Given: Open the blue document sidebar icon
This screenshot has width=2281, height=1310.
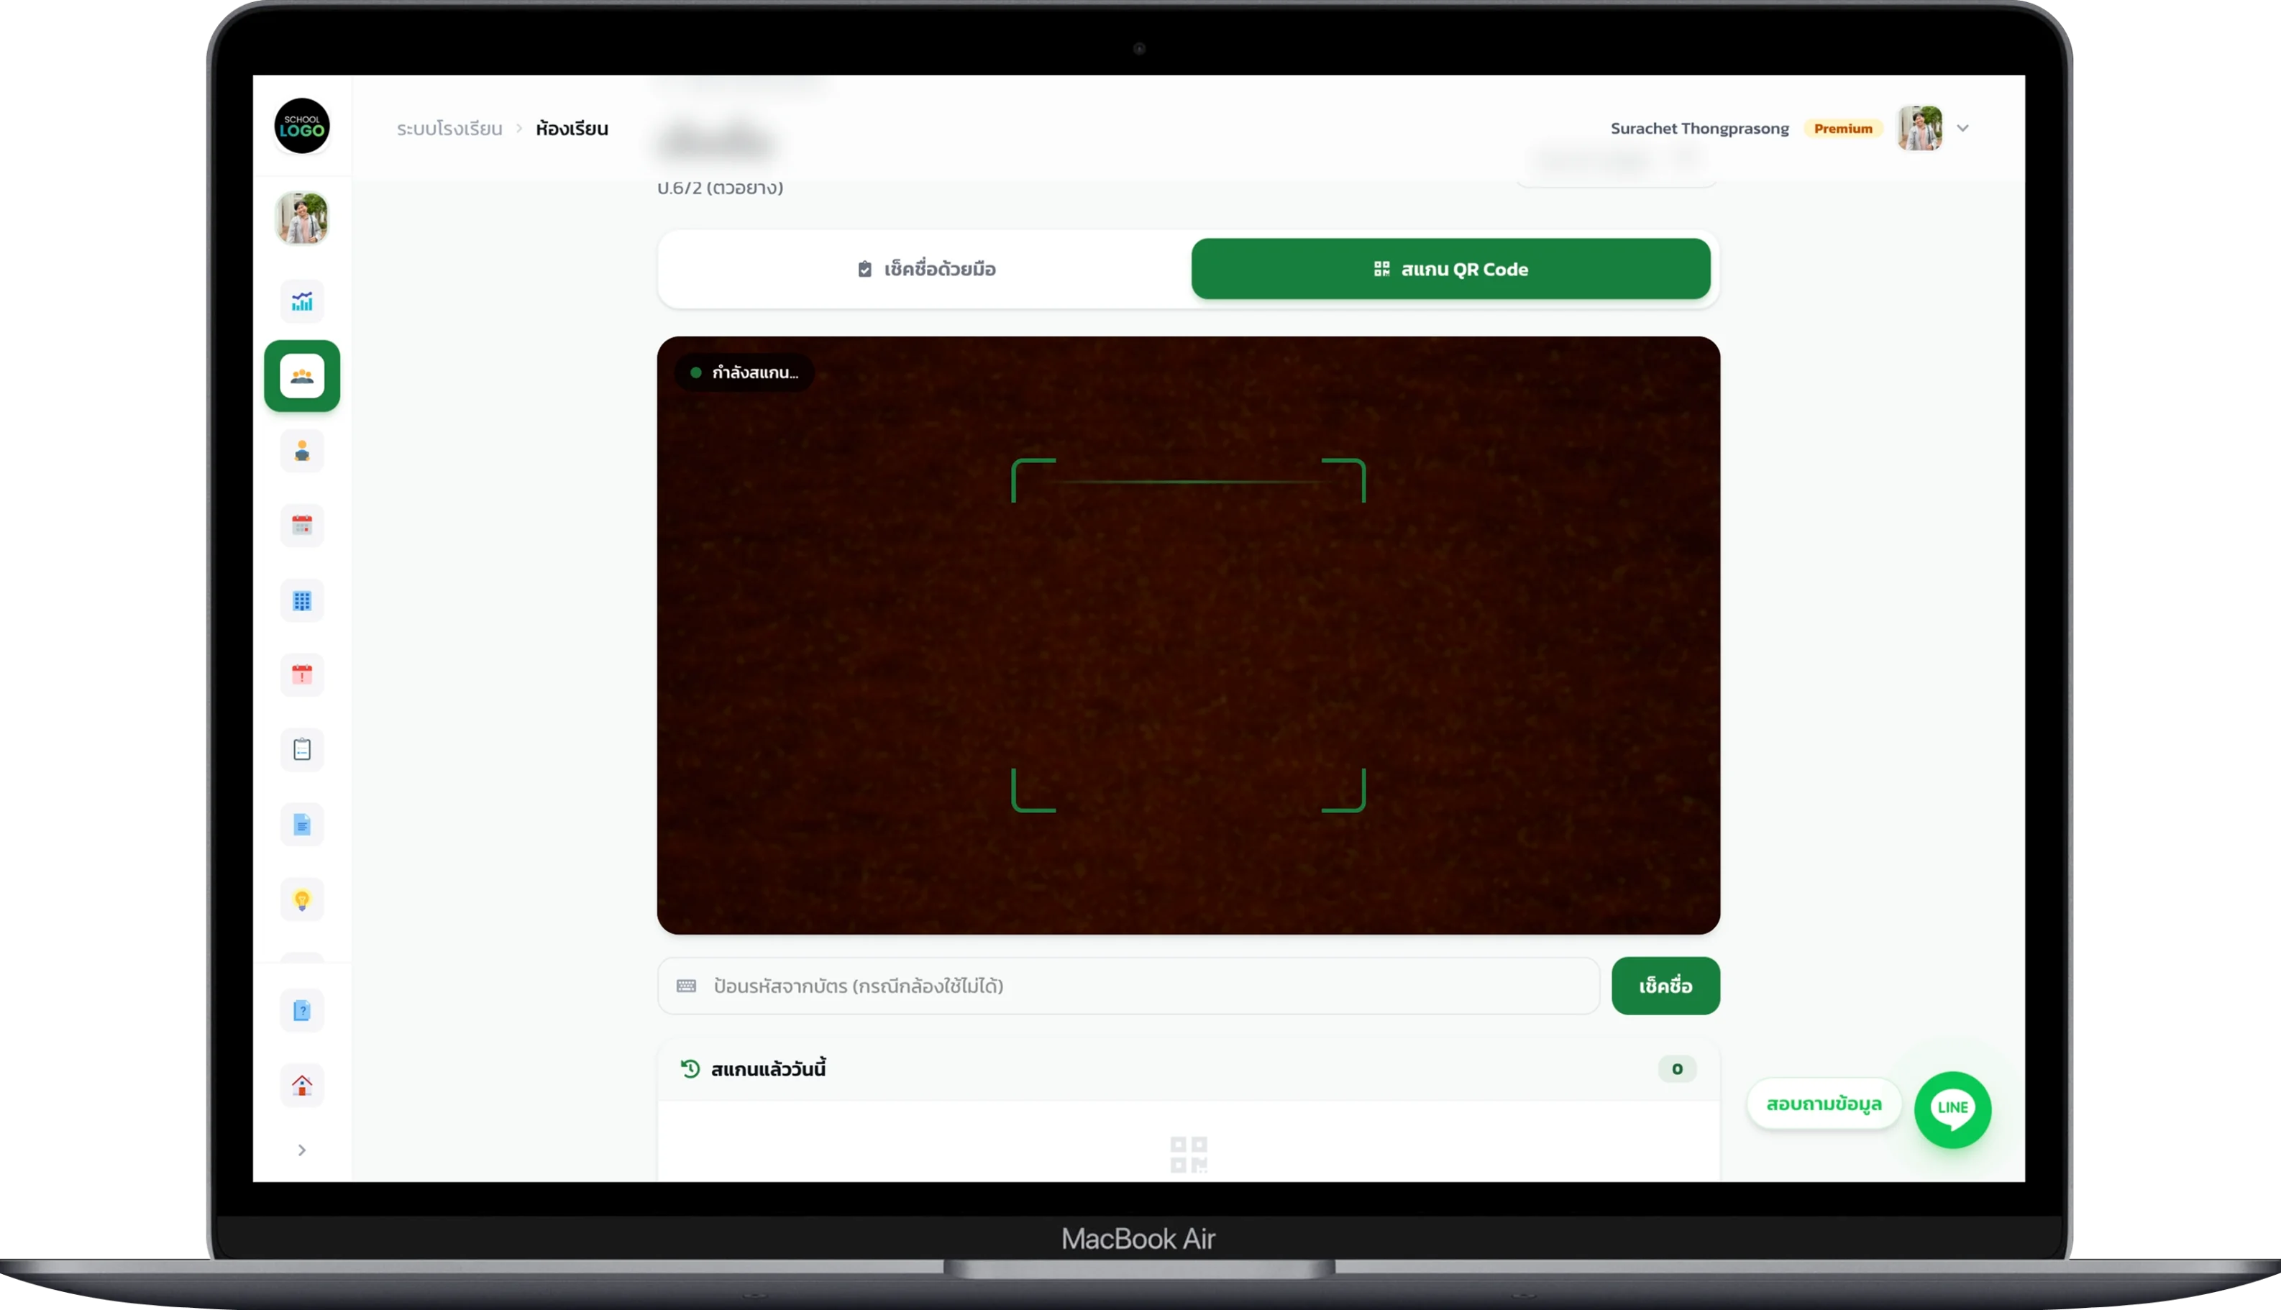Looking at the screenshot, I should point(301,824).
